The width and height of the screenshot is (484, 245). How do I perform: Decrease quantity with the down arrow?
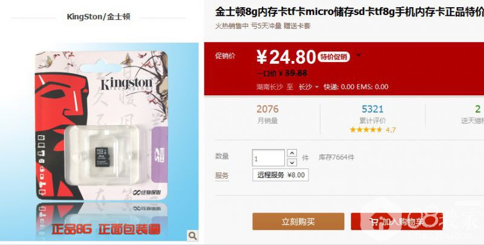click(x=292, y=162)
